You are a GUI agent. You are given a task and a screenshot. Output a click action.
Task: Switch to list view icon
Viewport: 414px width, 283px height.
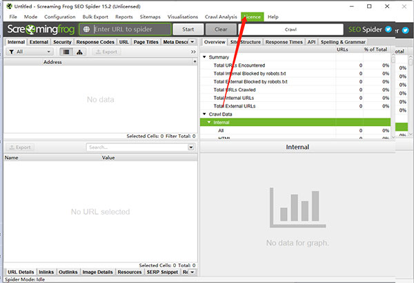coord(66,52)
